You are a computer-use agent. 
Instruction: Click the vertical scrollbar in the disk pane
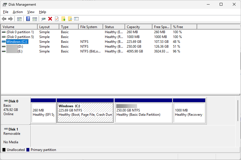pos(238,111)
